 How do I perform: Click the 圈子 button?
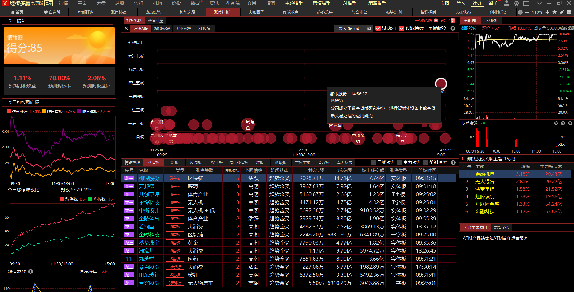493,3
